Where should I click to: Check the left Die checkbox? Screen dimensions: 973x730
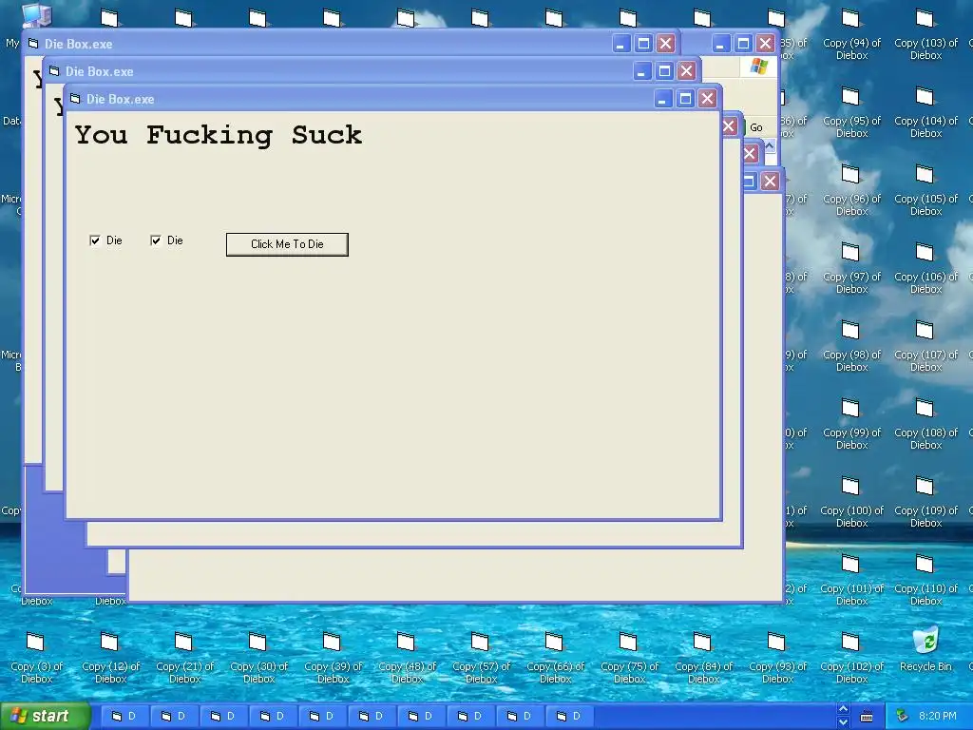[x=95, y=240]
